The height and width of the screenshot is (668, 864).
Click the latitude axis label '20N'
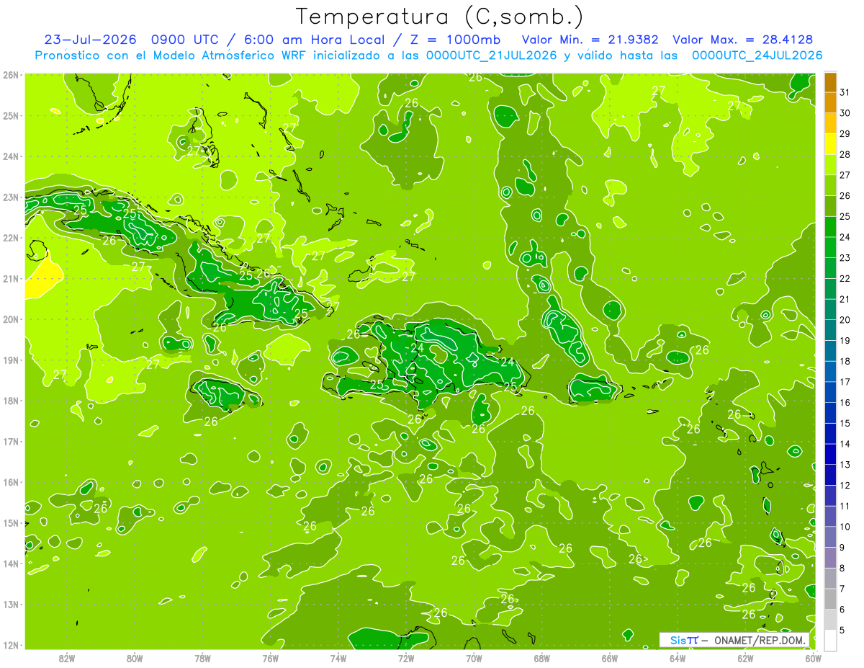[x=11, y=319]
